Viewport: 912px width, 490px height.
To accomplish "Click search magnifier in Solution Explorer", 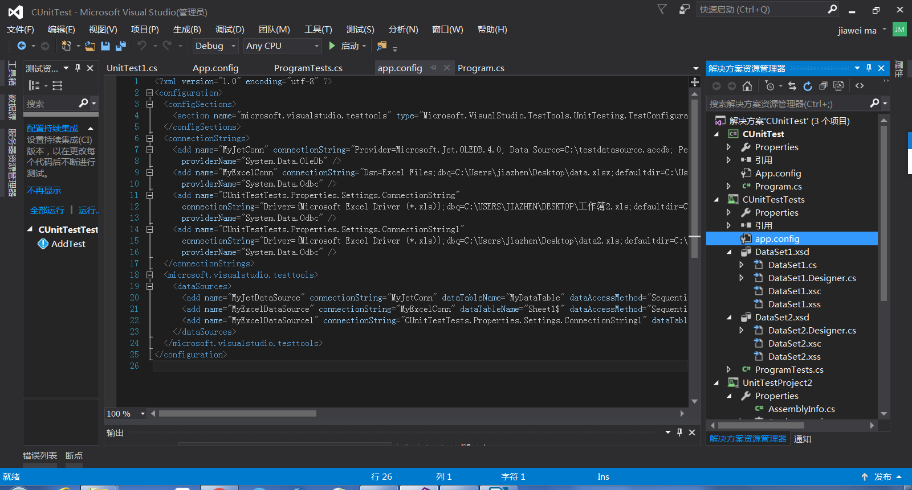I will 874,103.
